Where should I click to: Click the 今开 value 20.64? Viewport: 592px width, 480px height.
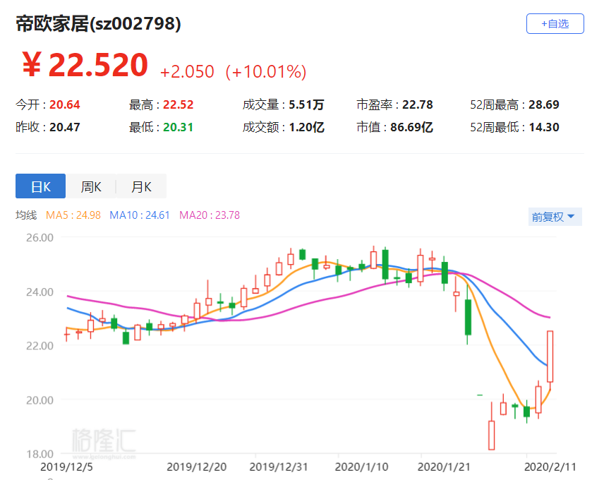coord(64,104)
